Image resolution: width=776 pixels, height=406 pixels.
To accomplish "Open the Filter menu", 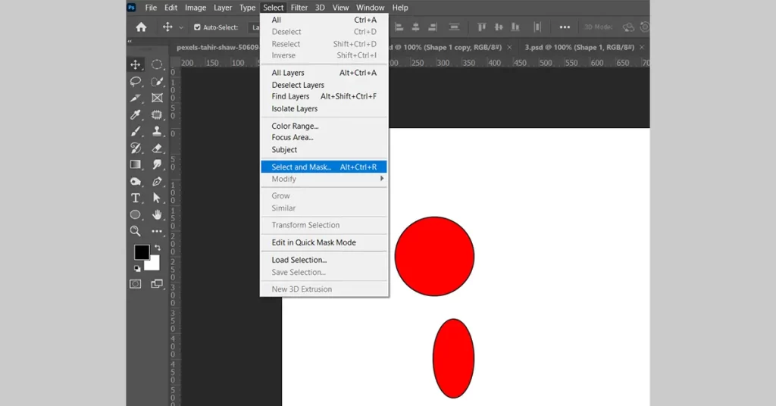I will tap(299, 8).
